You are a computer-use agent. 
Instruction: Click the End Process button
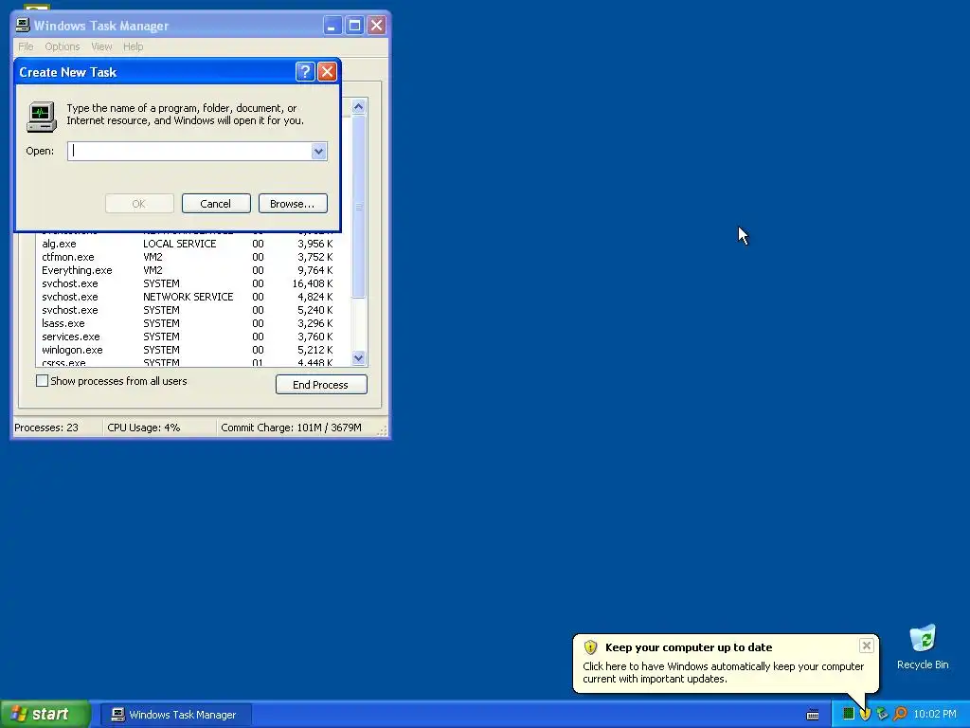click(x=321, y=385)
